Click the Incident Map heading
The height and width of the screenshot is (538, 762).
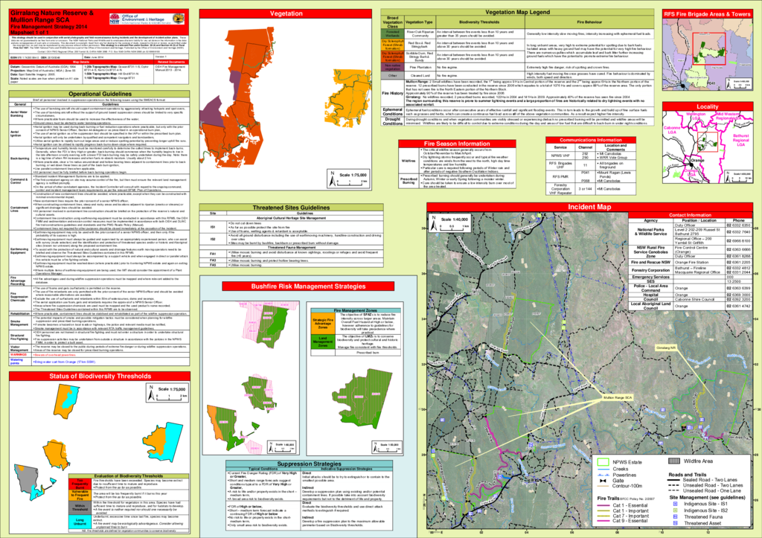click(x=589, y=207)
